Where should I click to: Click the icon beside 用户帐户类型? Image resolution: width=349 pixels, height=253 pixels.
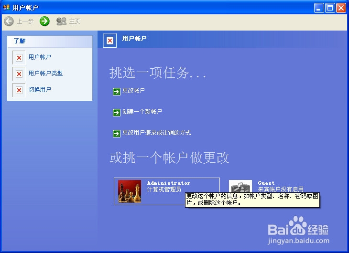click(x=19, y=74)
